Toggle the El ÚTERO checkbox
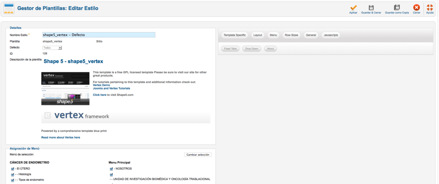Screen dimensions: 439x184 12,169
